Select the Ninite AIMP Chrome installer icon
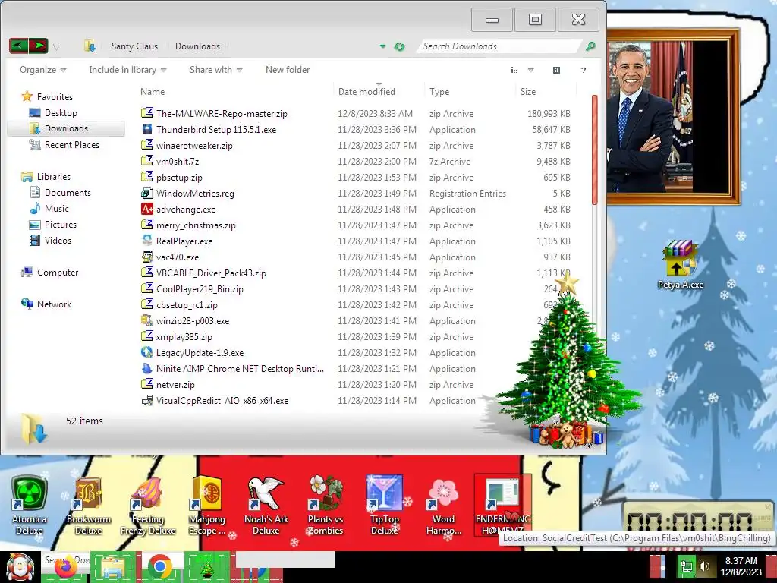Image resolution: width=777 pixels, height=583 pixels. click(147, 368)
